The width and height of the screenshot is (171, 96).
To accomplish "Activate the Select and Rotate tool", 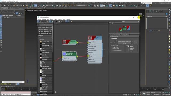I will click(x=38, y=5).
